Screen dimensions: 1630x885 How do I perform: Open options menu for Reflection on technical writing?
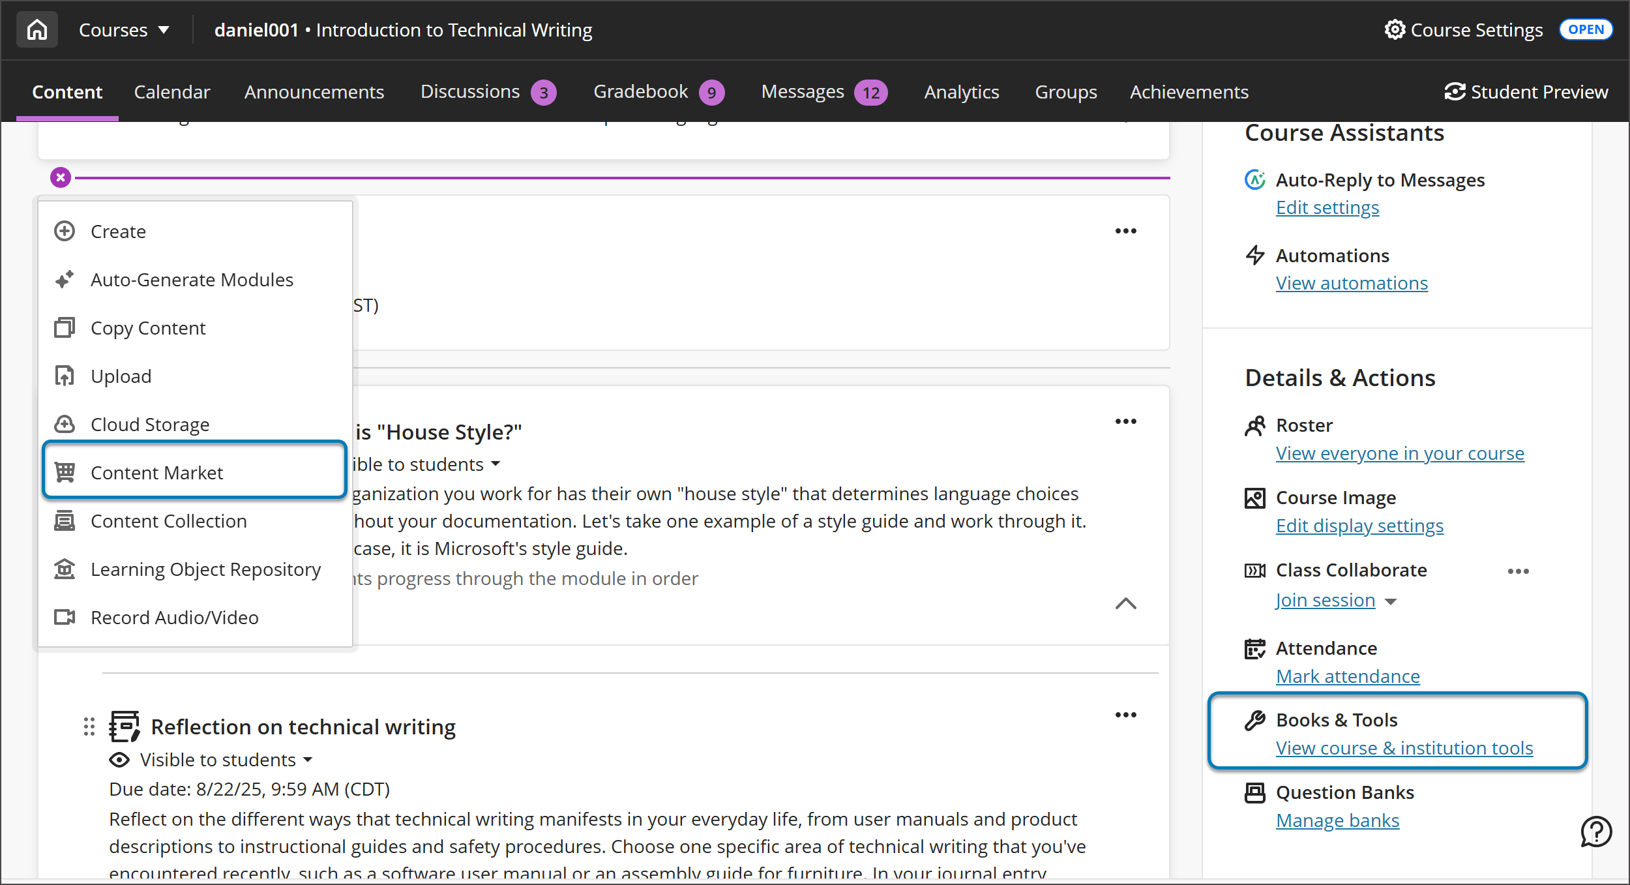click(x=1125, y=714)
